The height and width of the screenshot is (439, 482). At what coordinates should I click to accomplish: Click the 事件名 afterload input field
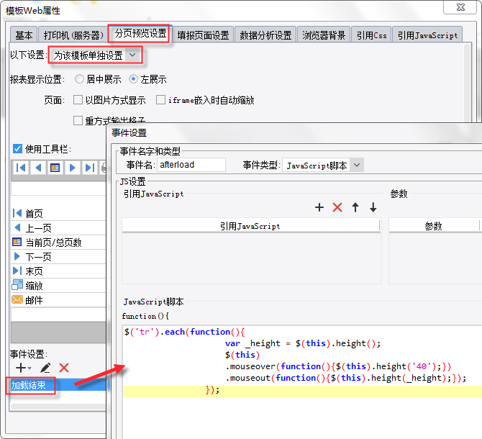(191, 165)
